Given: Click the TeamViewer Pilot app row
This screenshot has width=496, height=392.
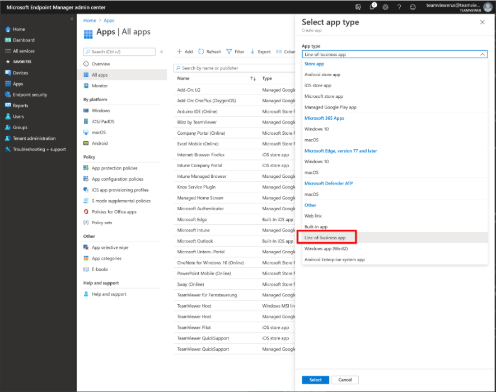Looking at the screenshot, I should [235, 327].
